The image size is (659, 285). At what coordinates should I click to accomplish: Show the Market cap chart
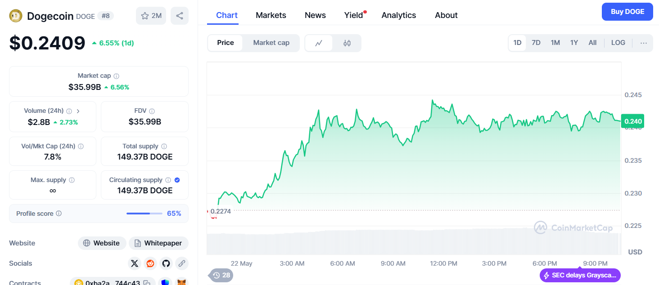click(x=271, y=43)
